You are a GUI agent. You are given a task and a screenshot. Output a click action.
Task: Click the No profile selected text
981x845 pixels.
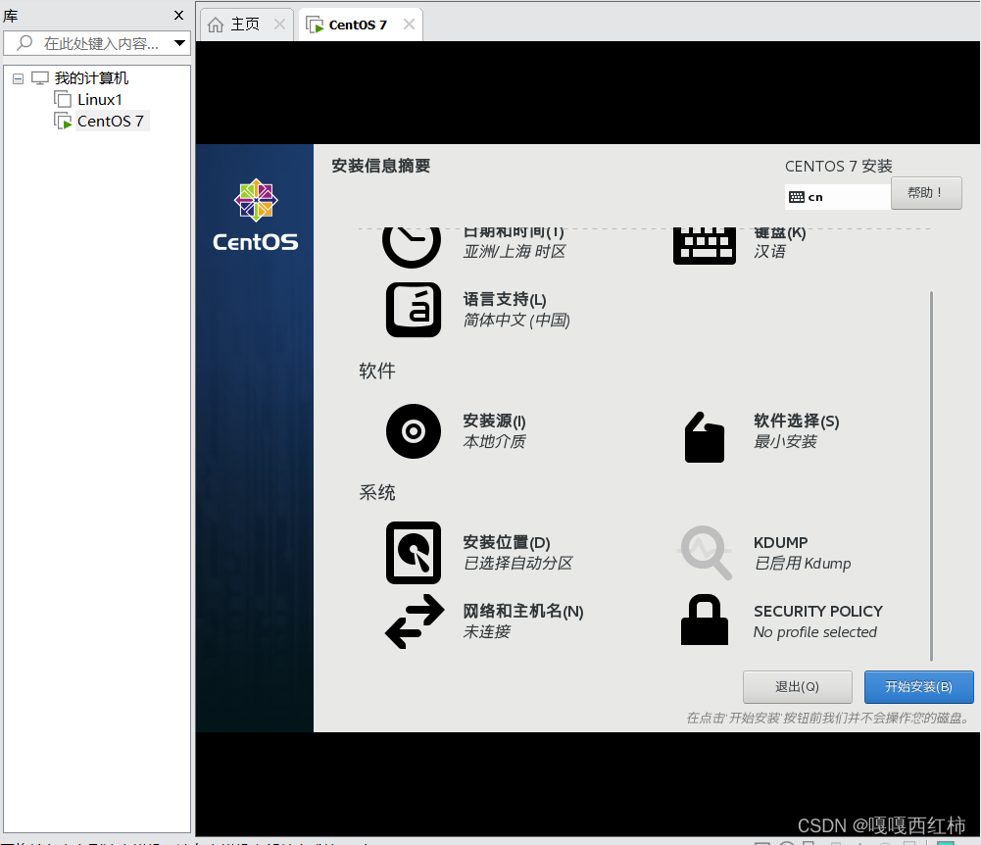[815, 632]
